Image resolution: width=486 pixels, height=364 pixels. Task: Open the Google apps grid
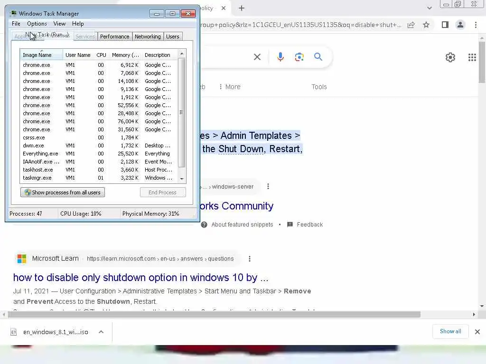pos(472,57)
